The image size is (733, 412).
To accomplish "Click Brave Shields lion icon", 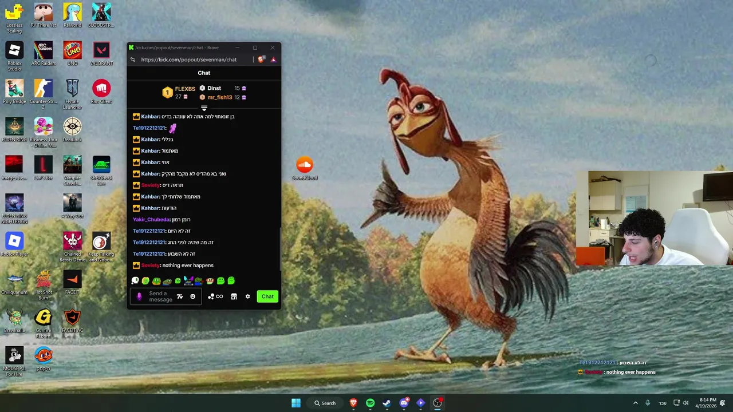I will click(261, 60).
